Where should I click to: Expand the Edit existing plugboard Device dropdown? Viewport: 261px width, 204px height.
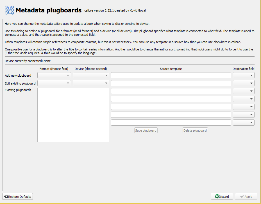coord(91,83)
